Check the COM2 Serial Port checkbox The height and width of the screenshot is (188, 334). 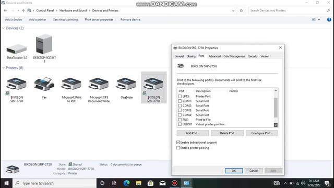tap(180, 105)
